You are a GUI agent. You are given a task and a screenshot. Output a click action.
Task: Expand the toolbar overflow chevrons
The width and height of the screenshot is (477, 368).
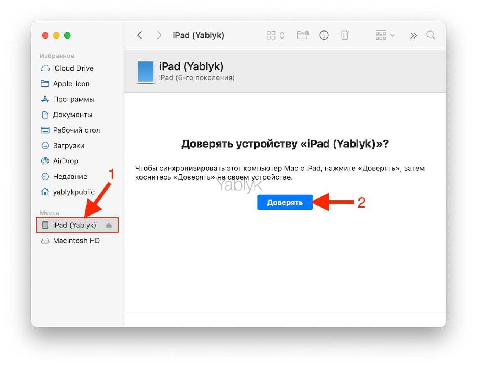(x=414, y=36)
